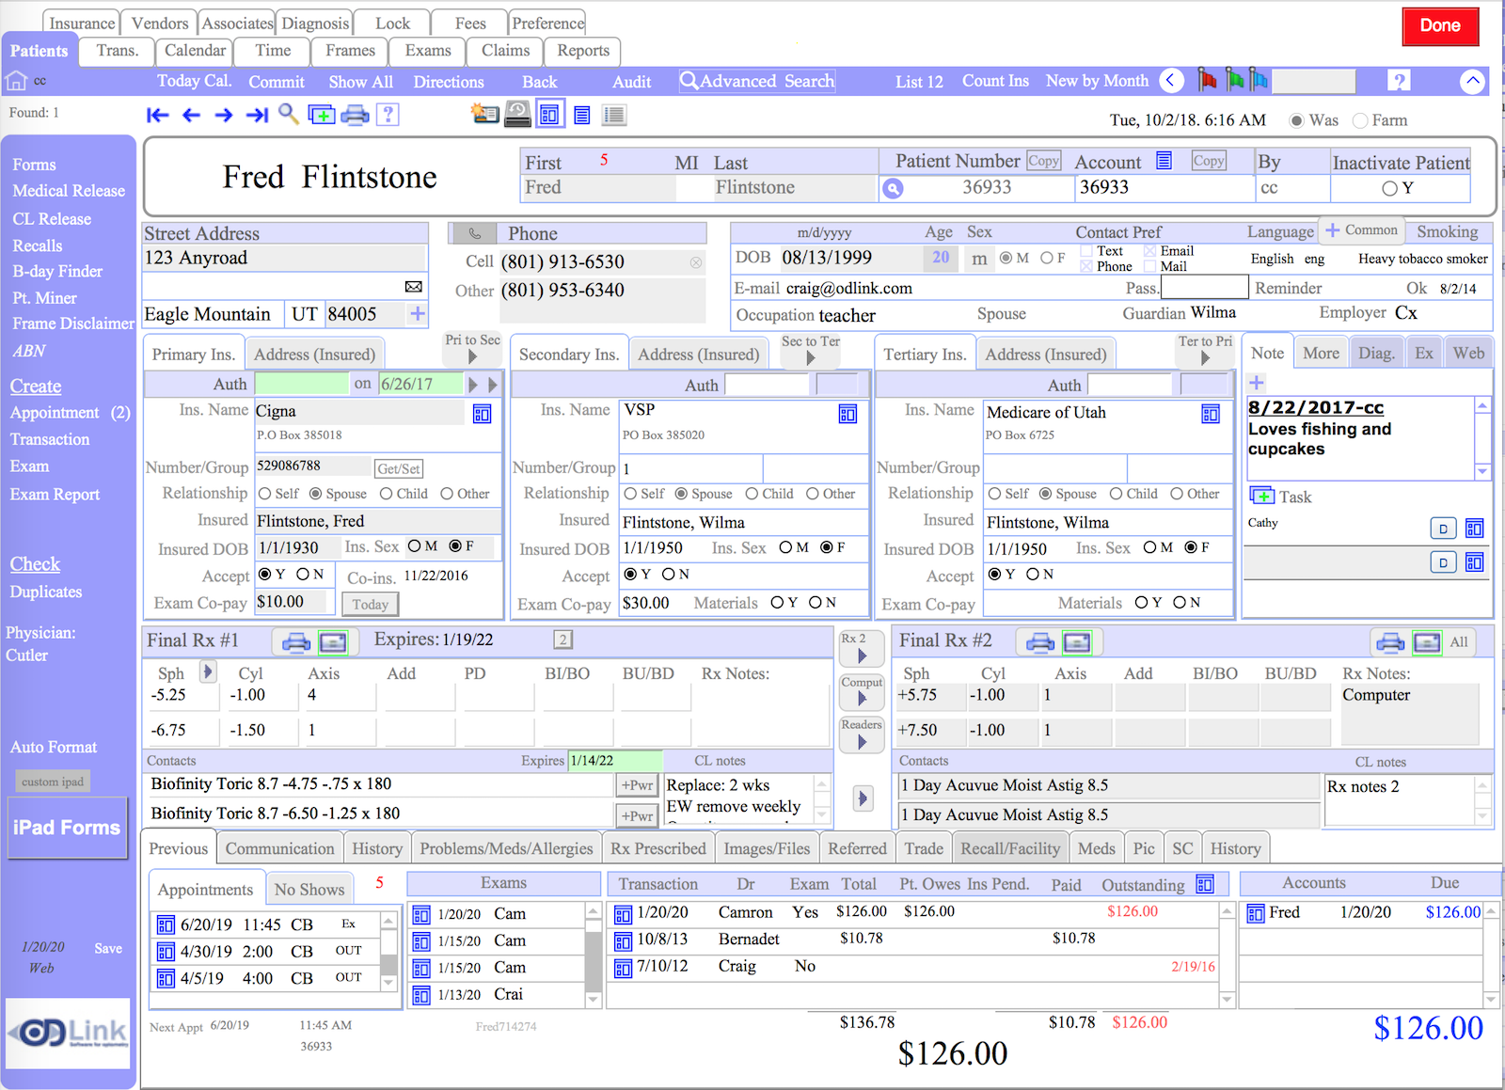Collapse panel using up chevron circle
The height and width of the screenshot is (1090, 1505).
click(x=1473, y=81)
